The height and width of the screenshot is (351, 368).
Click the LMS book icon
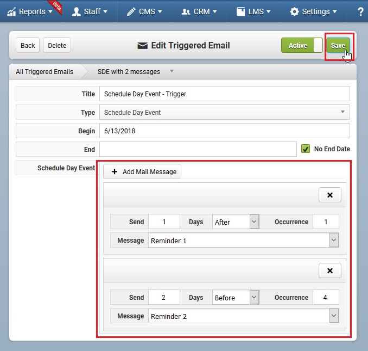(240, 11)
